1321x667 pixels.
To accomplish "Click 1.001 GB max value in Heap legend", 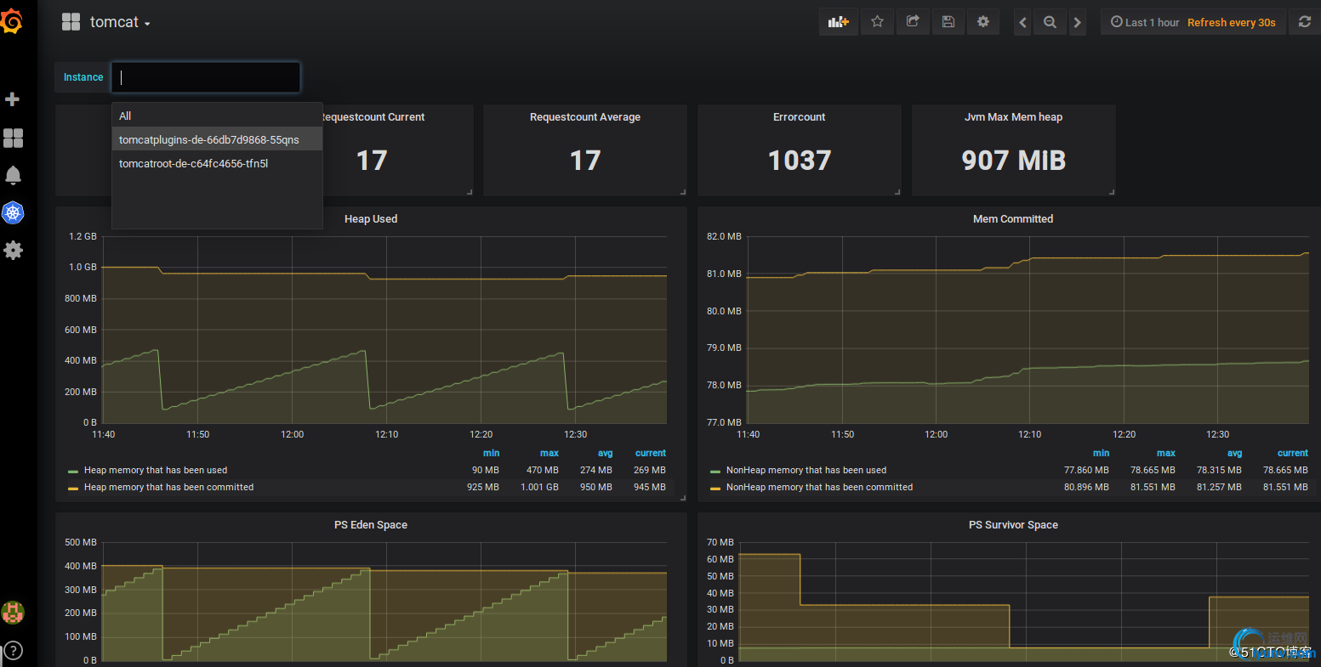I will [539, 487].
